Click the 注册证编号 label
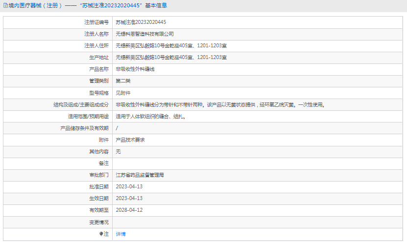Screen dimensions: 407x243 point(96,22)
